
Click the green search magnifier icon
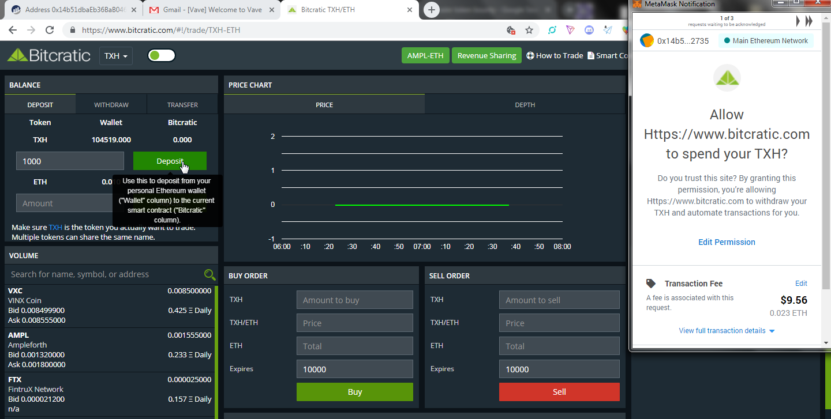pyautogui.click(x=209, y=274)
